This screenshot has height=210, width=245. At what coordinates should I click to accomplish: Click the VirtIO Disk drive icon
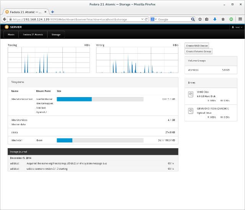click(191, 94)
